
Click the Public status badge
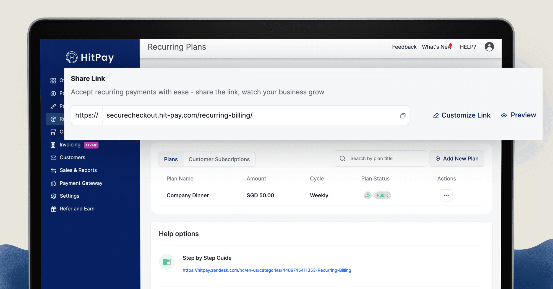tap(383, 195)
